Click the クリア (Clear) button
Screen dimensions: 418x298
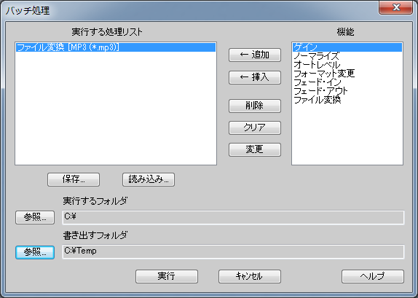coord(255,128)
